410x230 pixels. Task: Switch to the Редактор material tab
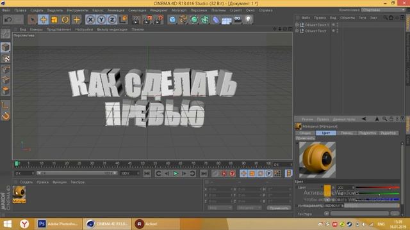tap(388, 133)
